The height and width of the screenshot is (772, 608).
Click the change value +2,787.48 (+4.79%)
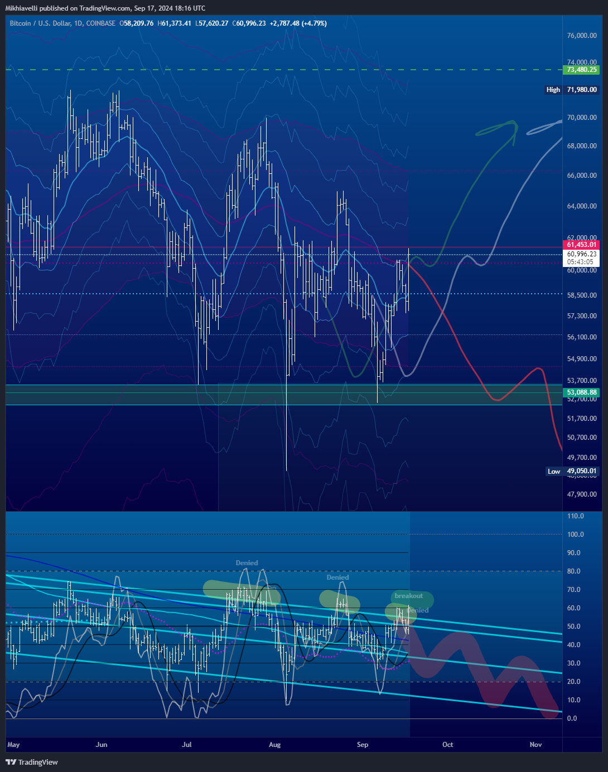(x=298, y=23)
